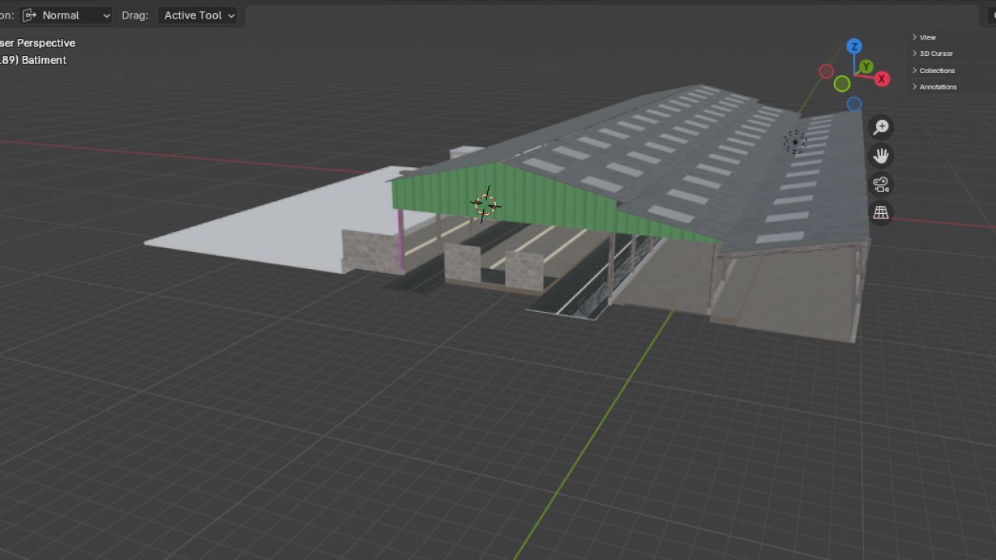Toggle camera view icon
Image resolution: width=996 pixels, height=560 pixels.
pos(881,184)
